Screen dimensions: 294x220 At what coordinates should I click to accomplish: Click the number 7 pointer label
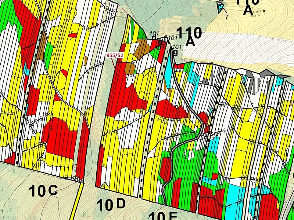[x=226, y=17]
